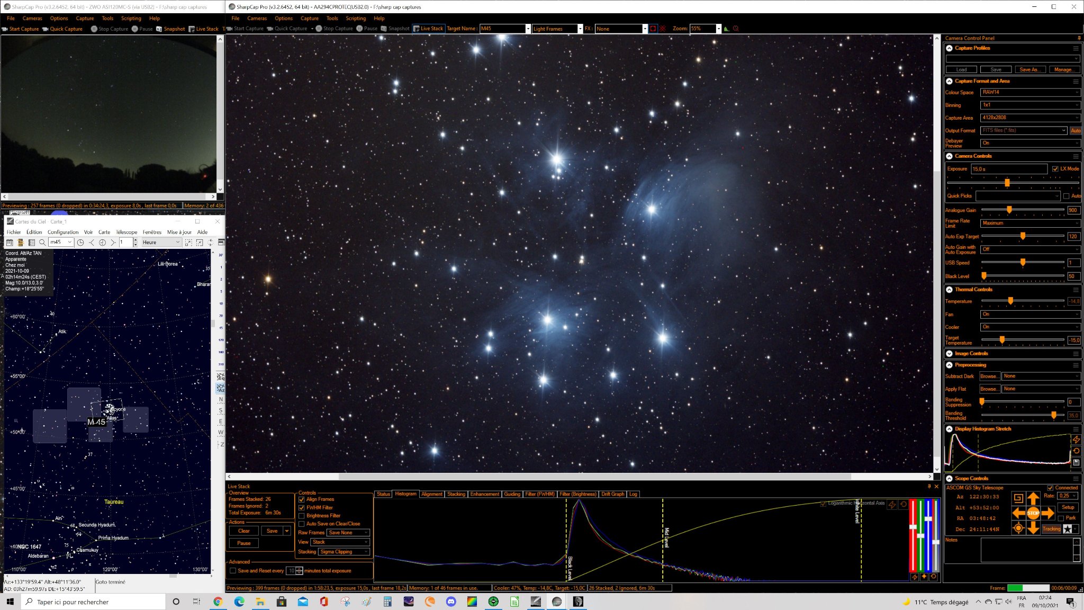Click Browse for Subtract Dark

(989, 376)
